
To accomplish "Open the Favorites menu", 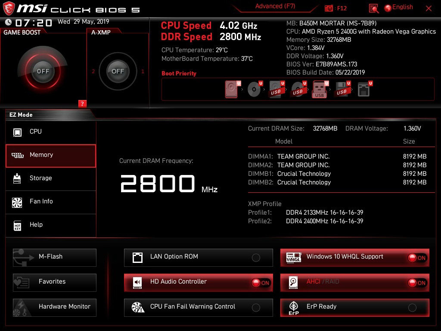I will click(x=55, y=283).
